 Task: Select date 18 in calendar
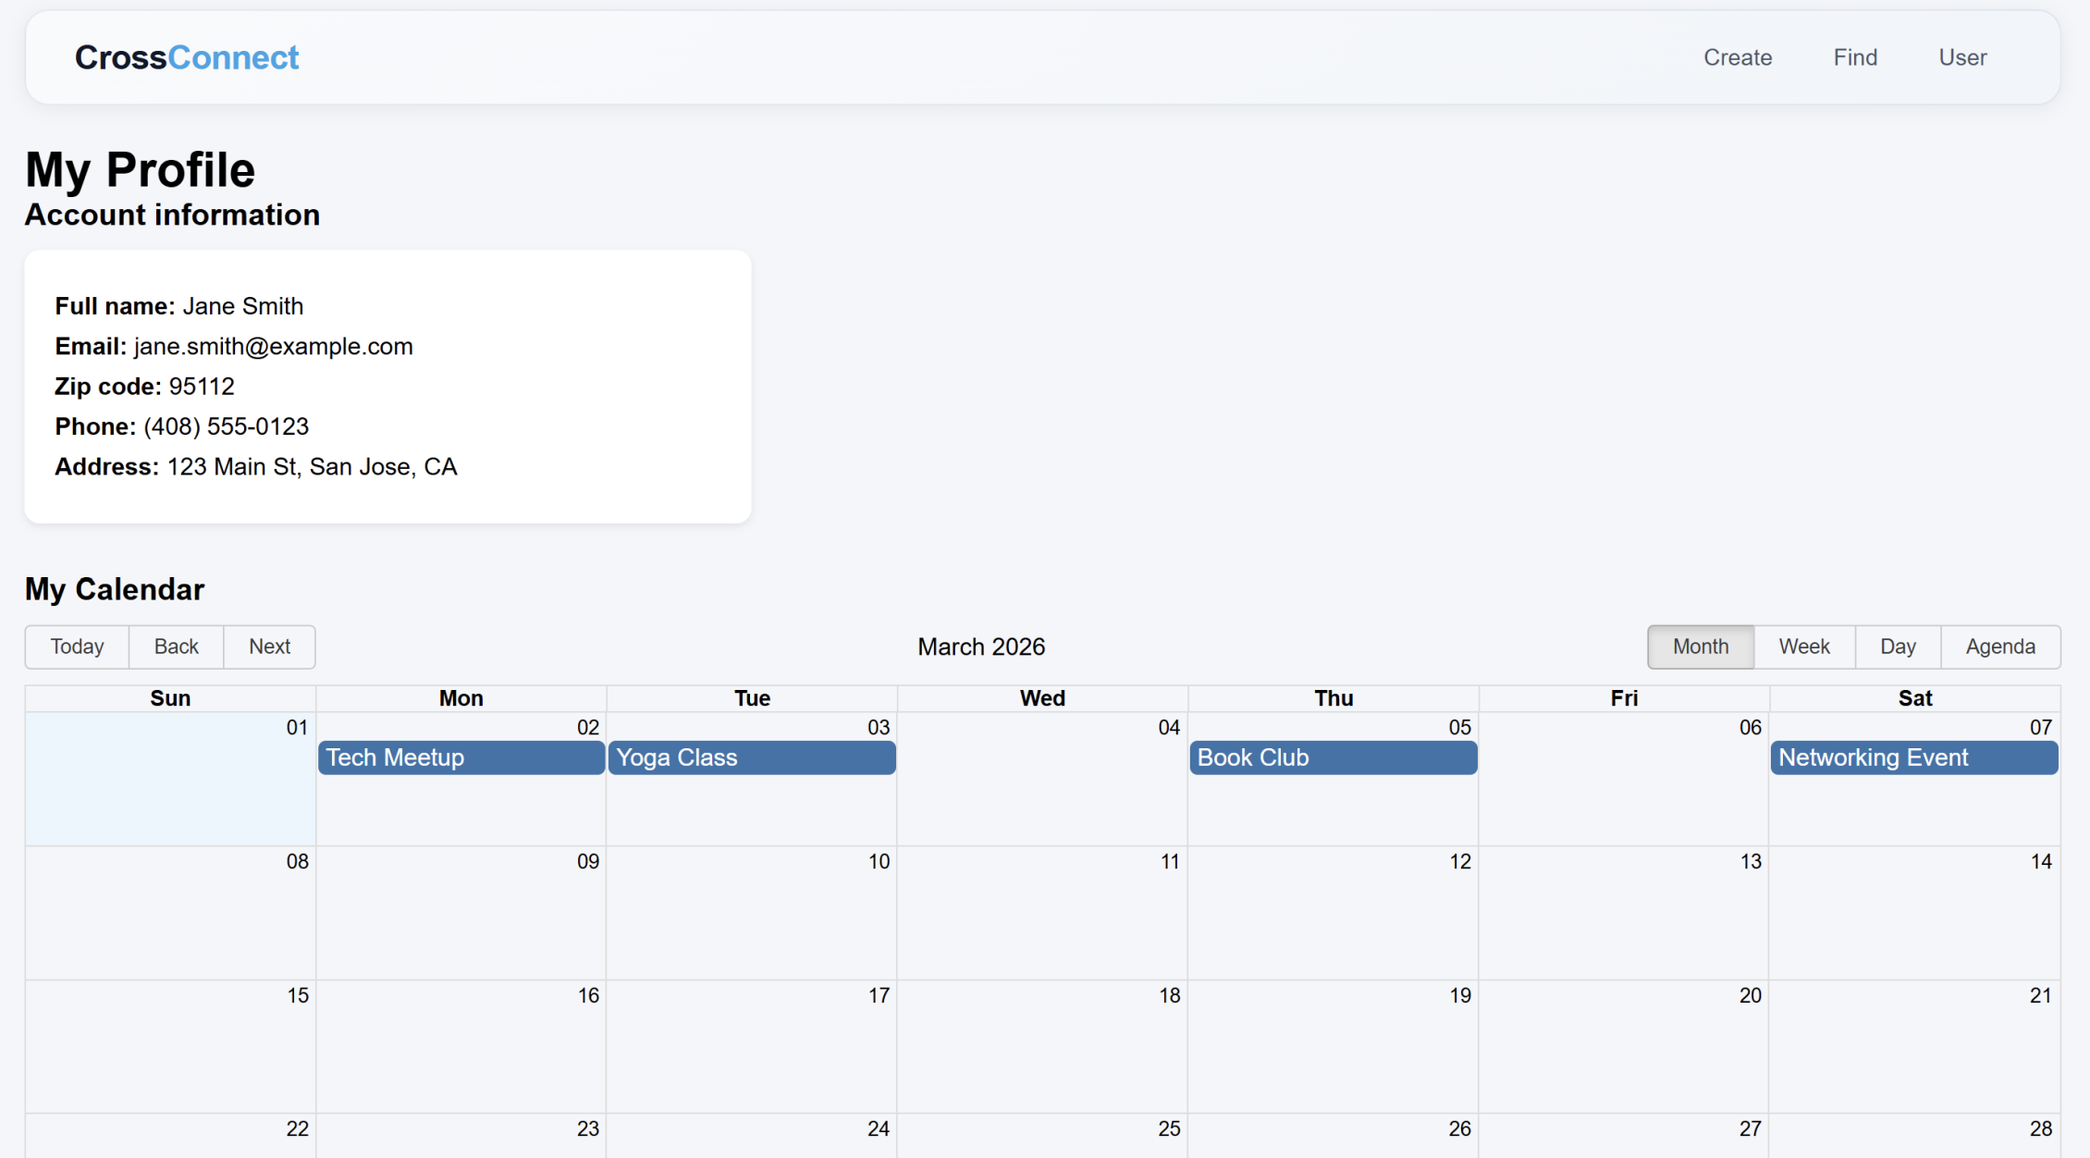tap(1169, 996)
